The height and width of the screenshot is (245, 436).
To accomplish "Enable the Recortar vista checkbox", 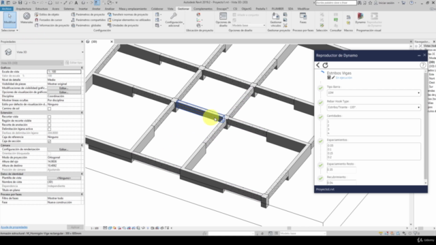I will [49, 116].
